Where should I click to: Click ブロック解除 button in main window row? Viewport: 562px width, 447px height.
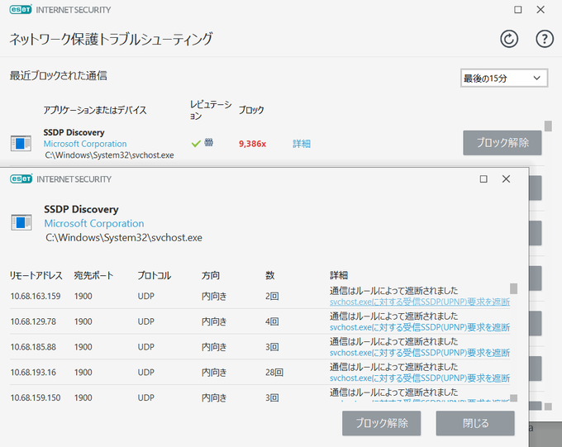tap(502, 143)
